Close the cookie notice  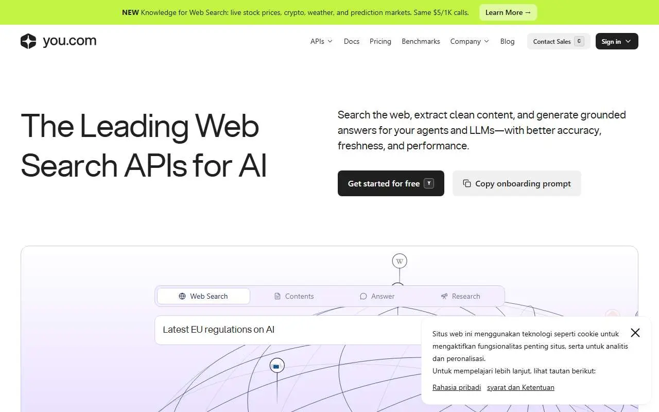[635, 333]
